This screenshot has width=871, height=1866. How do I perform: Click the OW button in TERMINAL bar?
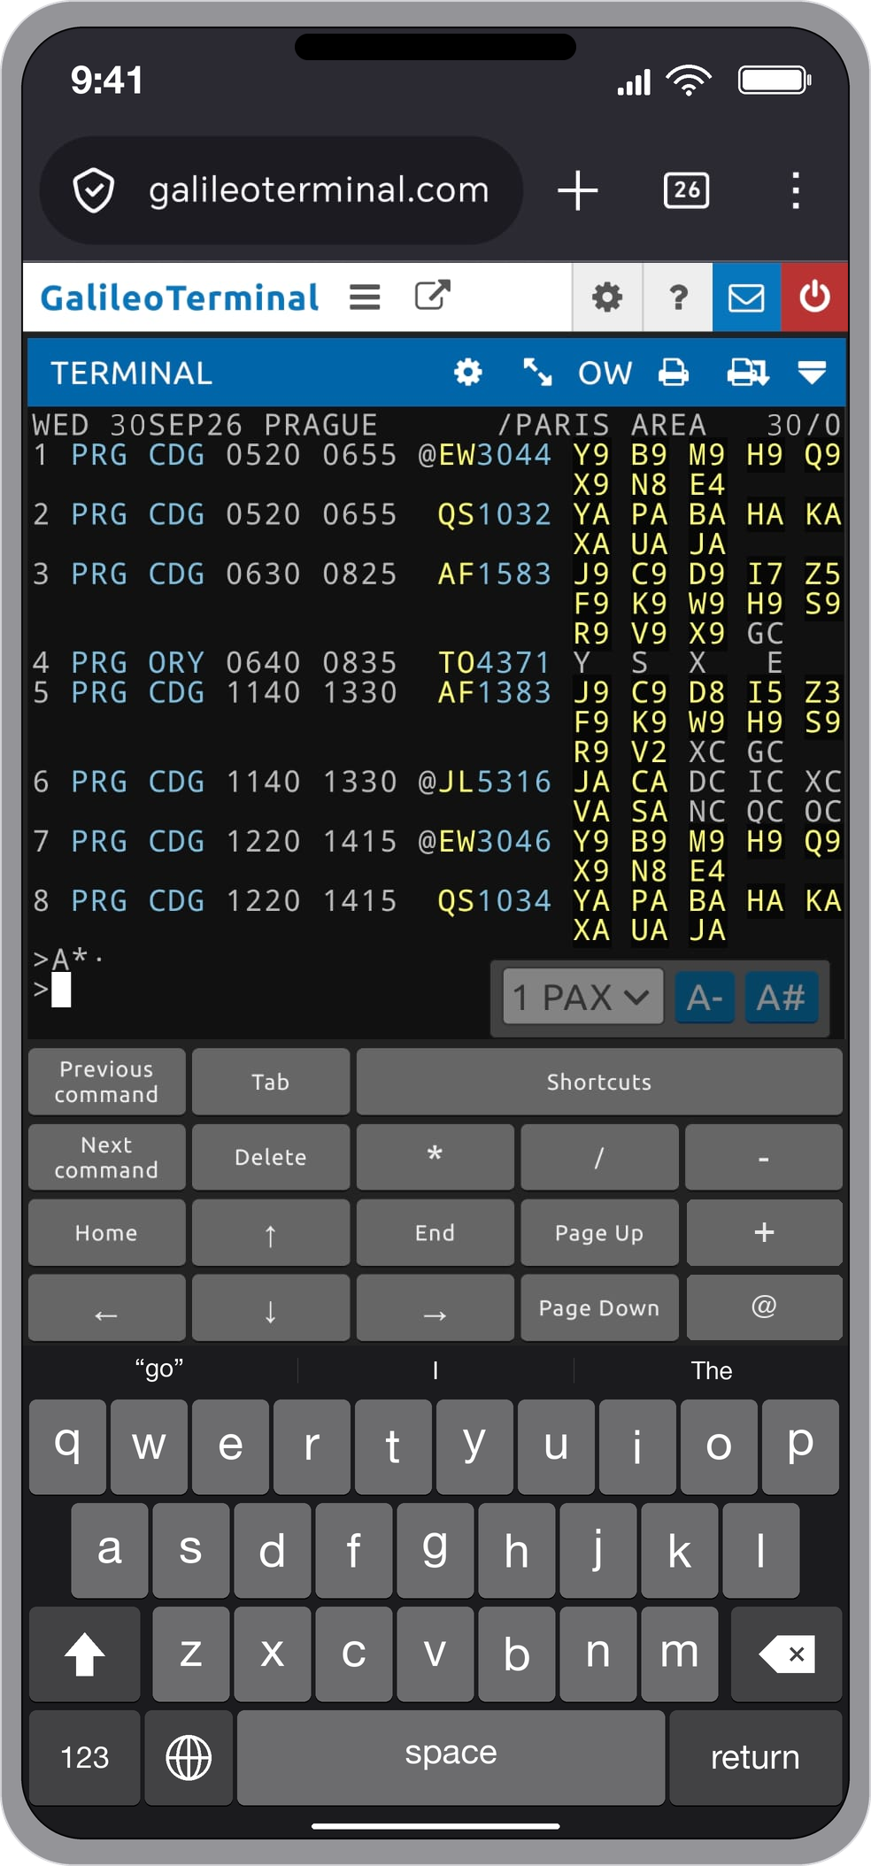click(605, 373)
